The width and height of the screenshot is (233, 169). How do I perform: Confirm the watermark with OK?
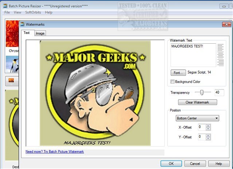pyautogui.click(x=171, y=164)
